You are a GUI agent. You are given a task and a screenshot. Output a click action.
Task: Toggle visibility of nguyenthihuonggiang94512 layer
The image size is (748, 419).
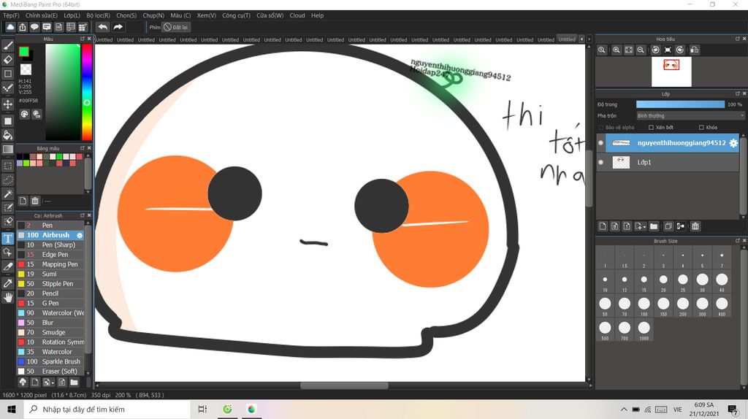coord(601,143)
